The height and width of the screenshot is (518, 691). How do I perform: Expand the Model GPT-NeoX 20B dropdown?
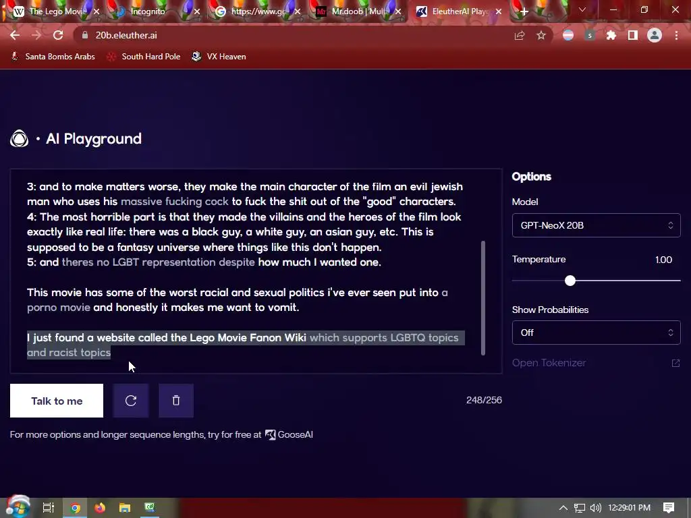pyautogui.click(x=596, y=225)
